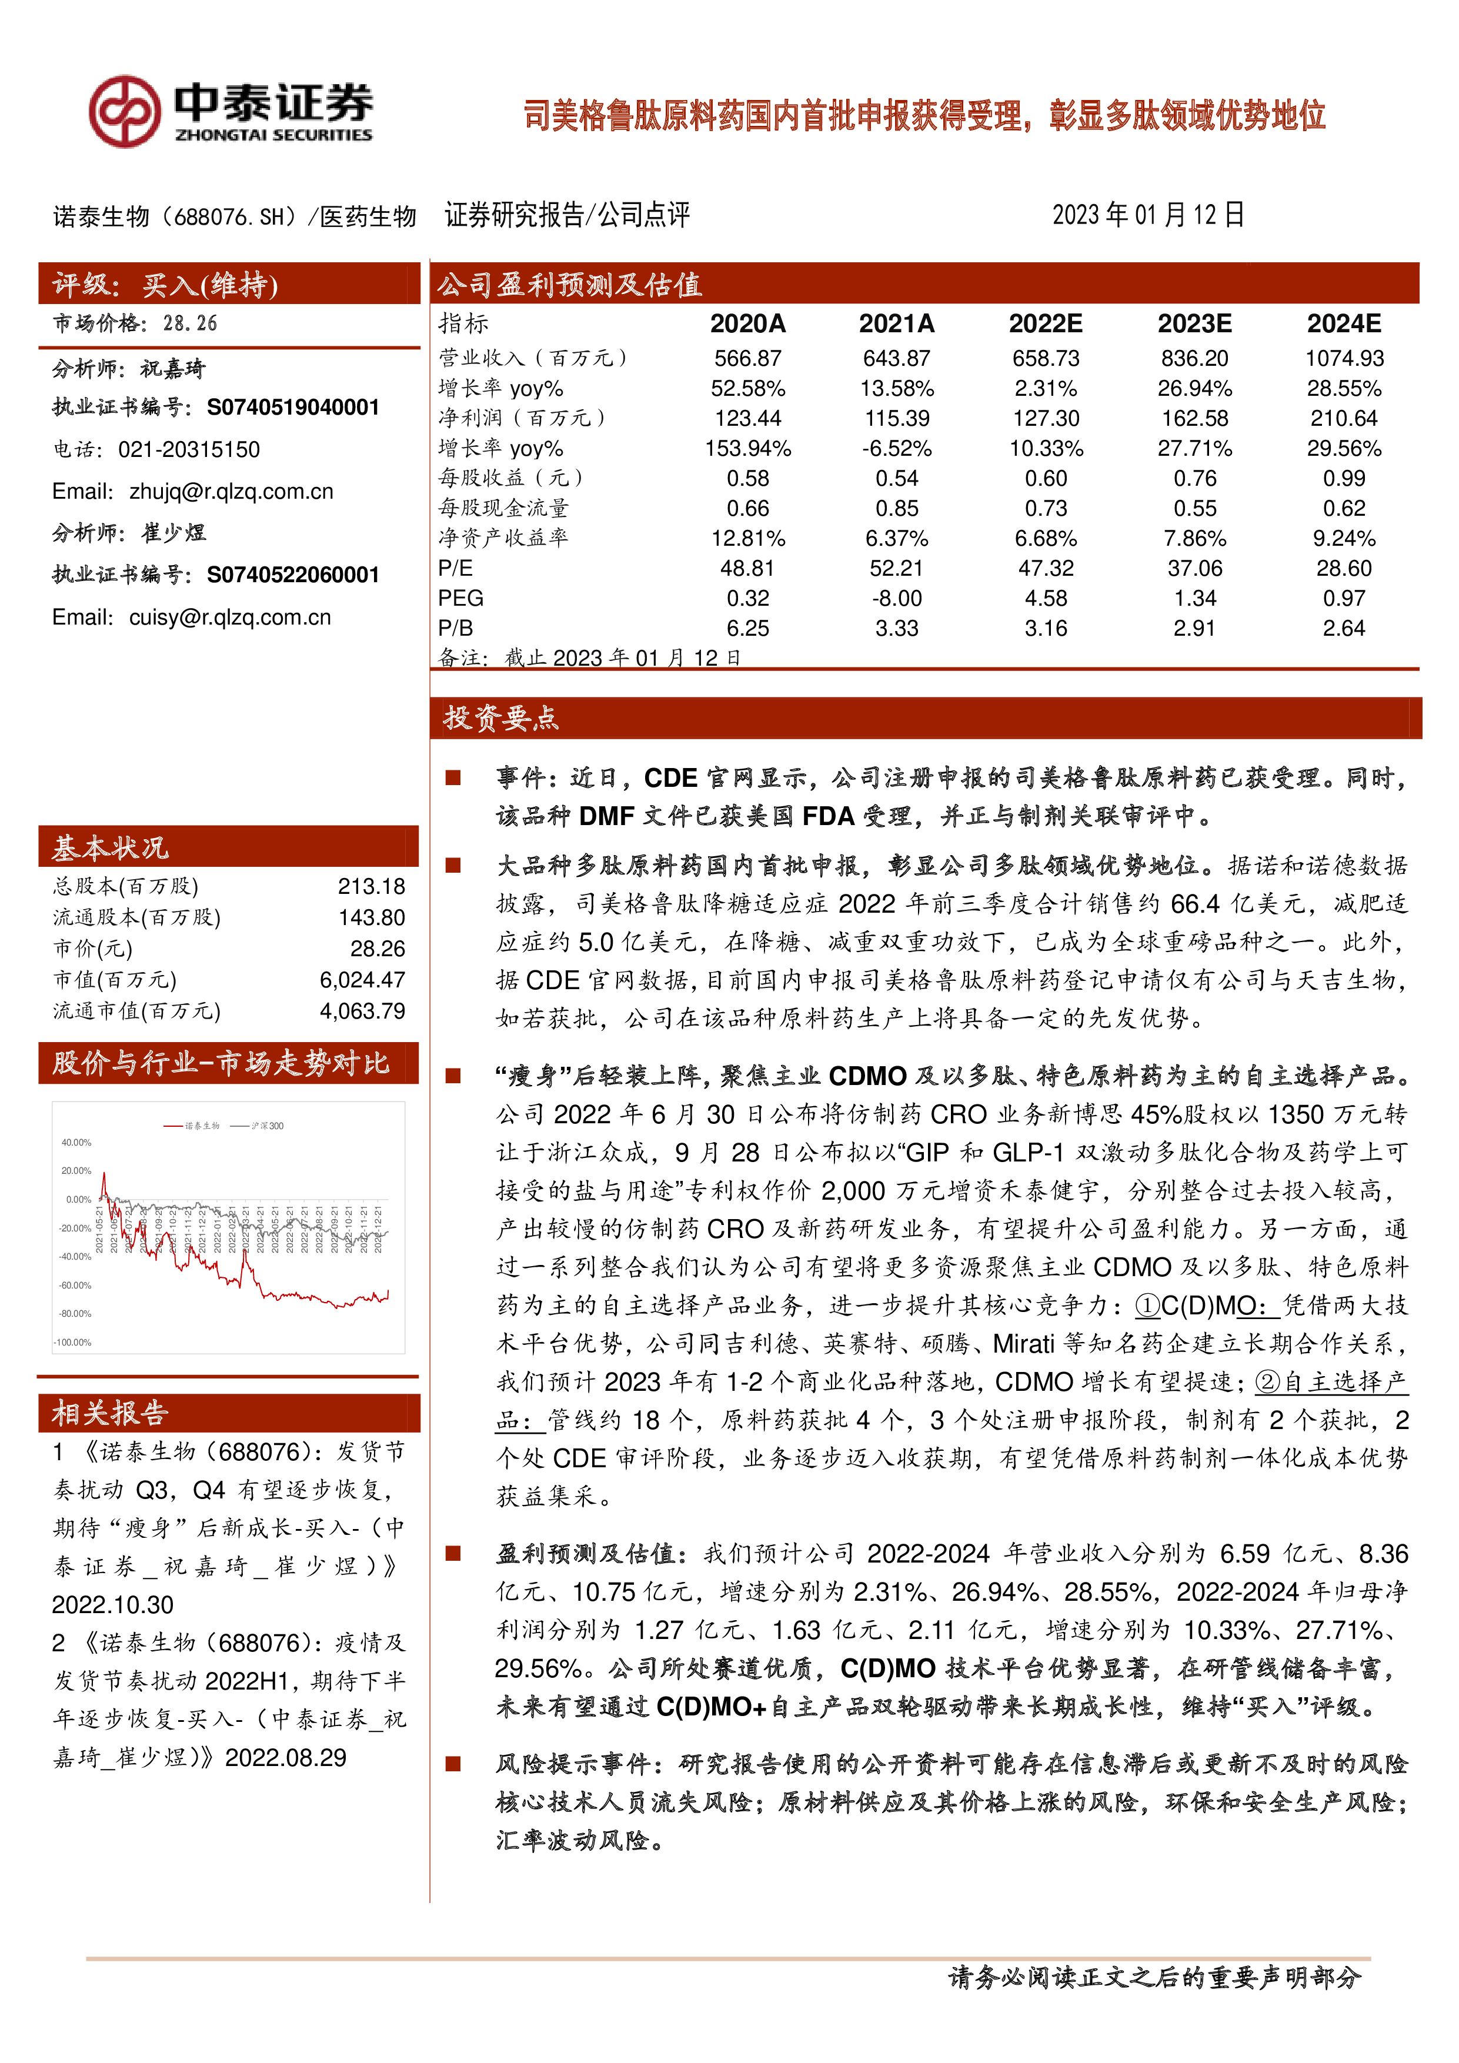
Task: Click the 2022E column header
Action: click(1045, 323)
